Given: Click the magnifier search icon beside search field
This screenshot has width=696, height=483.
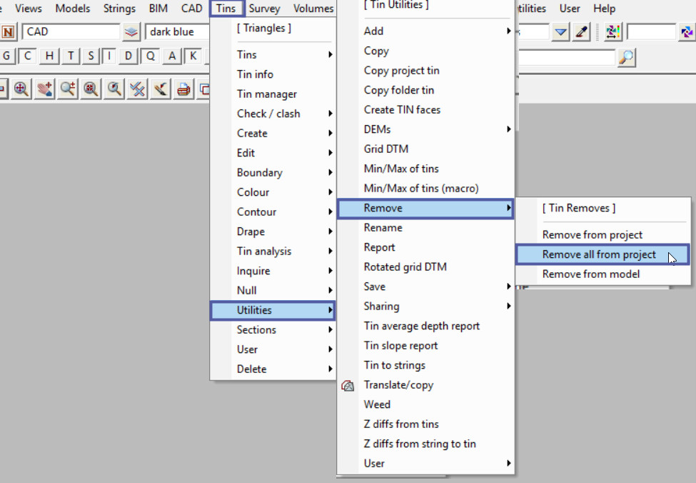Looking at the screenshot, I should coord(626,57).
